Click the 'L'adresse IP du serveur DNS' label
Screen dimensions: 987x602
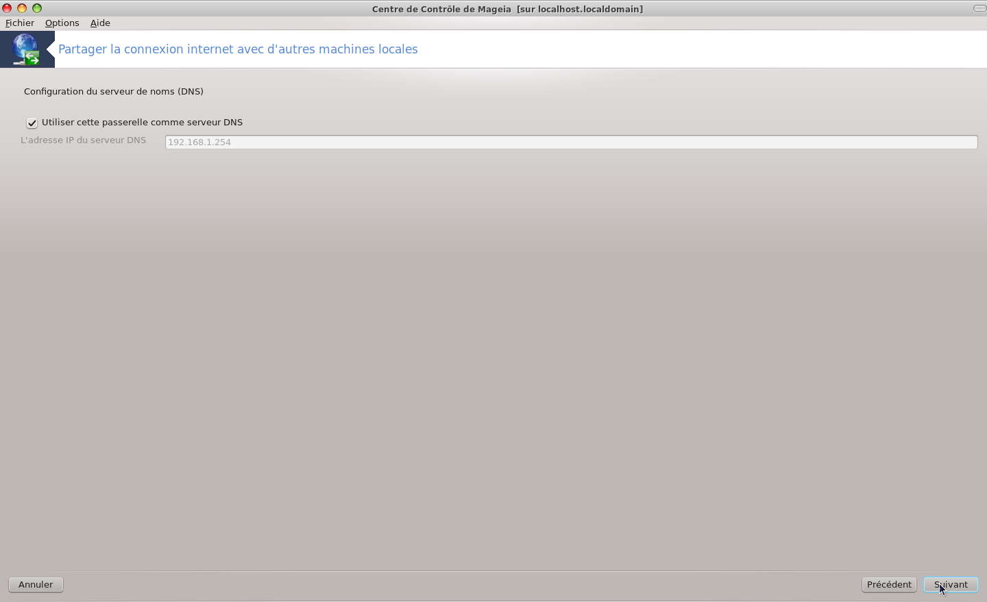84,140
